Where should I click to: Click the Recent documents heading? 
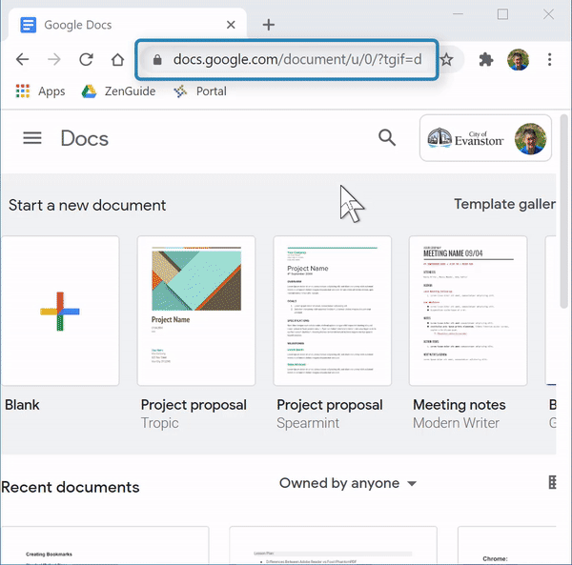coord(71,488)
